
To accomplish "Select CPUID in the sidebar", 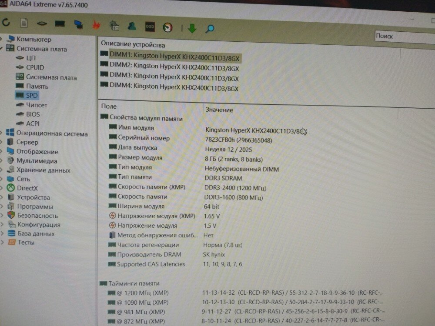I will click(35, 68).
